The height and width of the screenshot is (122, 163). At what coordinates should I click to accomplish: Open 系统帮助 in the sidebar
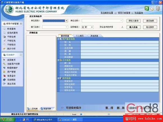(11, 80)
